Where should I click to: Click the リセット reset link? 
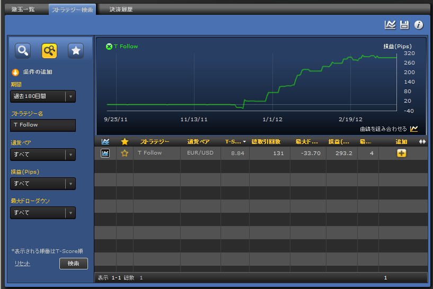click(x=22, y=264)
